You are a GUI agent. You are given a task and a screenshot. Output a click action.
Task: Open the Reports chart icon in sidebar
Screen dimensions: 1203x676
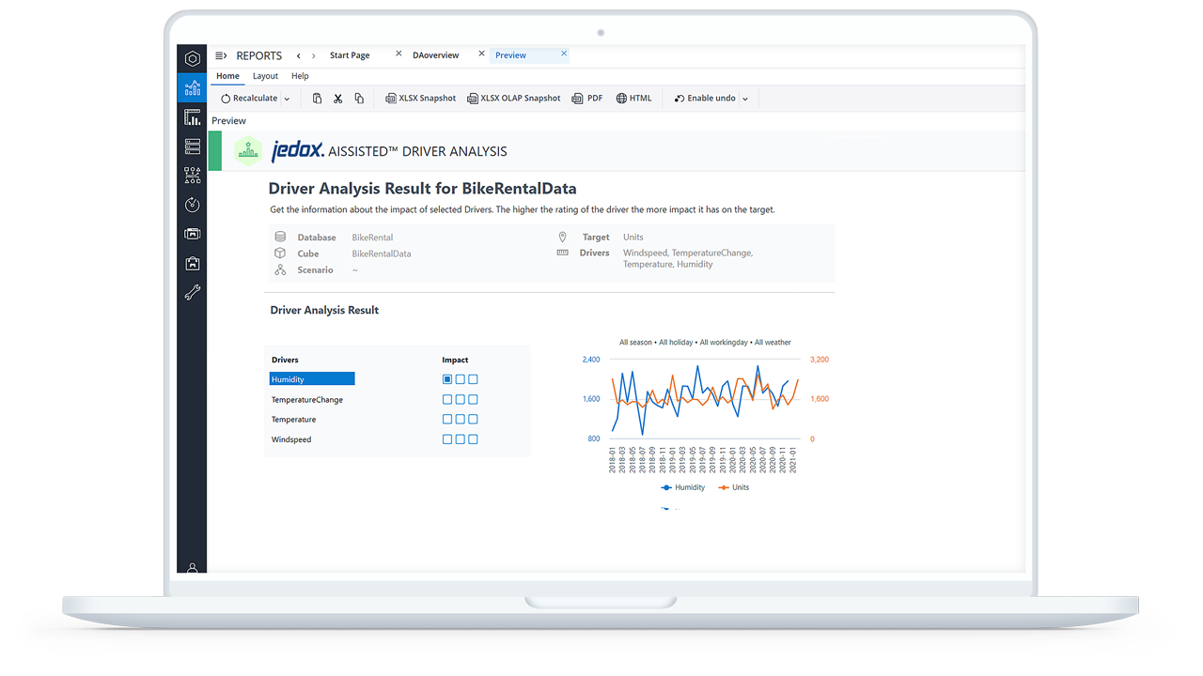[193, 88]
